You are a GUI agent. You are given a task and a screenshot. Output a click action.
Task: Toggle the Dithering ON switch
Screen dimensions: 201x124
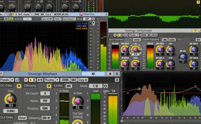pyautogui.click(x=49, y=86)
